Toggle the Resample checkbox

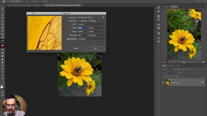point(68,39)
